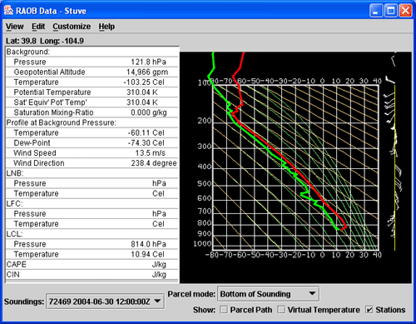
Task: Select the CIN row
Action: pos(92,275)
